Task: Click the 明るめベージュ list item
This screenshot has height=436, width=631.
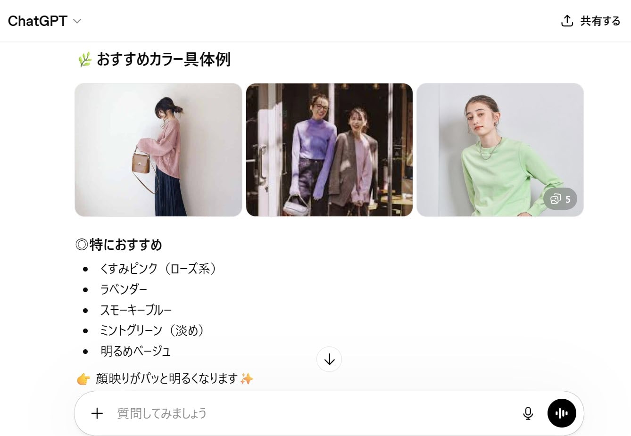Action: 135,351
